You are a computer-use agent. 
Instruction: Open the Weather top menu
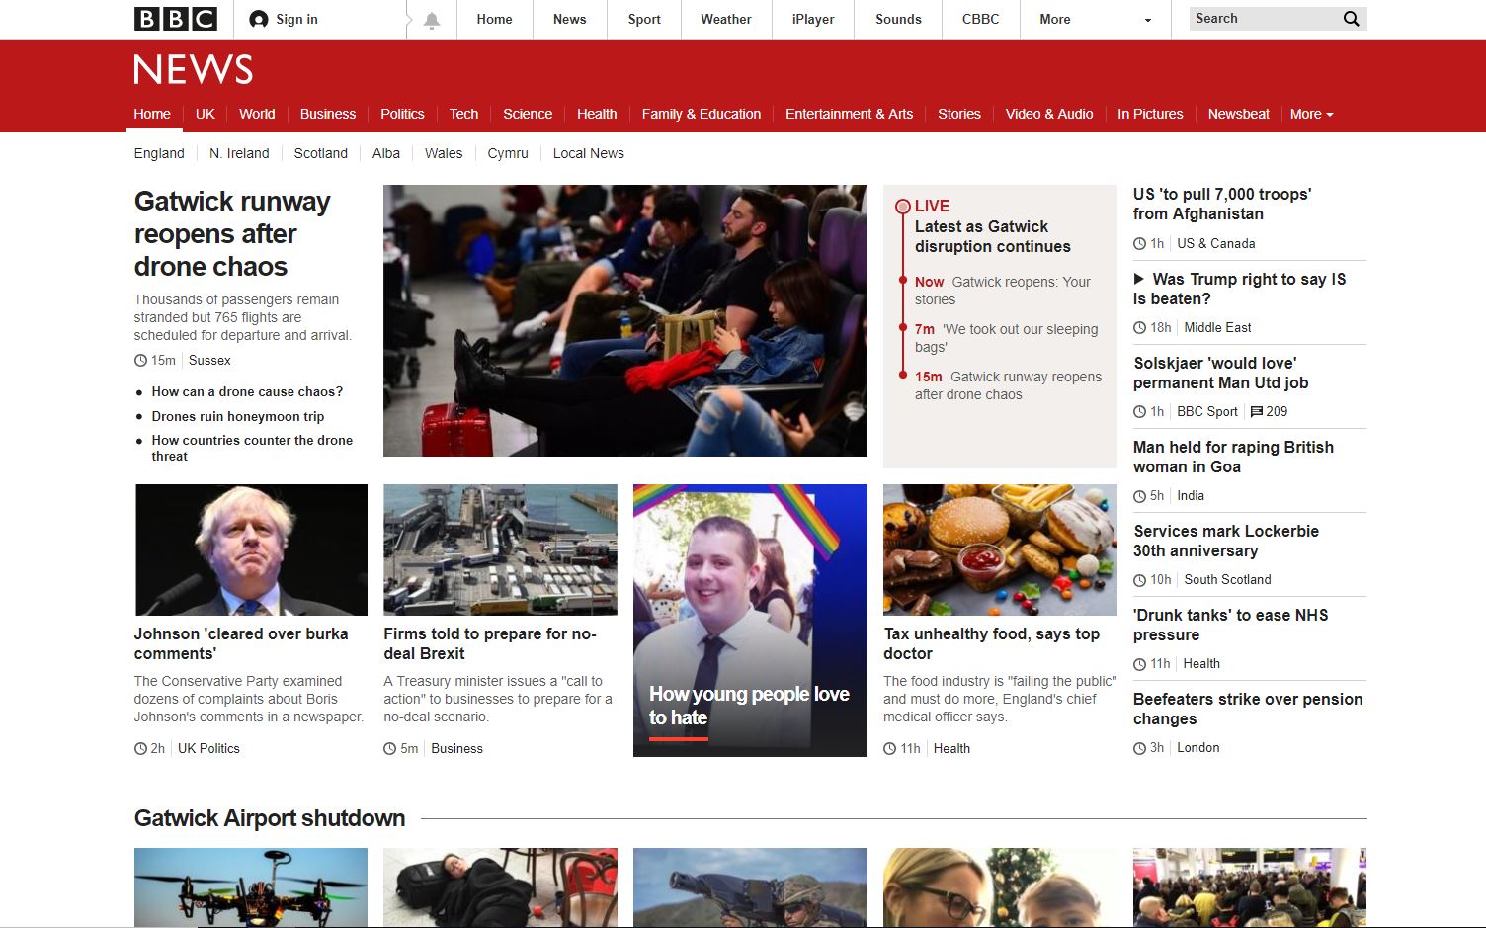pos(726,19)
